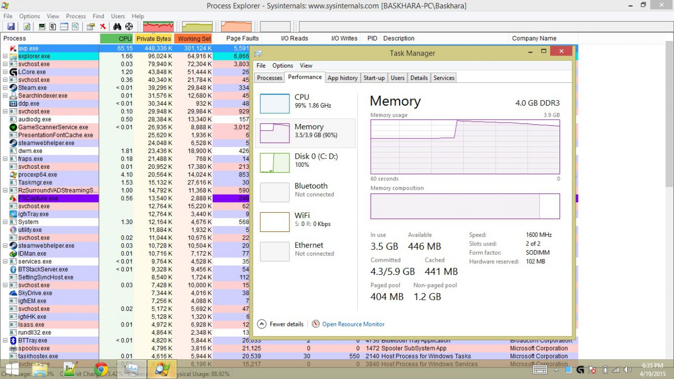Switch to the Services tab

click(444, 78)
